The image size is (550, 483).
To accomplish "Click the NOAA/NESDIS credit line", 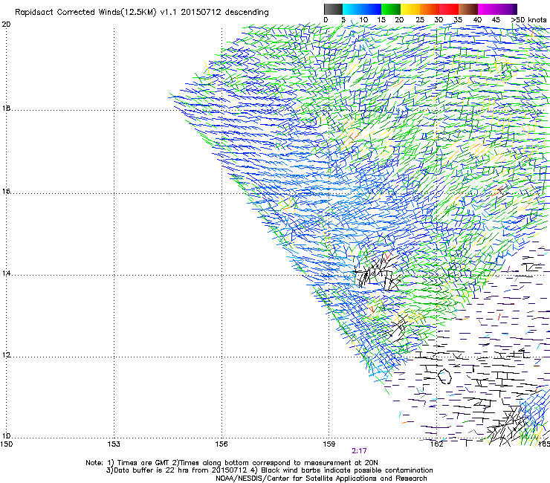I will (x=321, y=479).
